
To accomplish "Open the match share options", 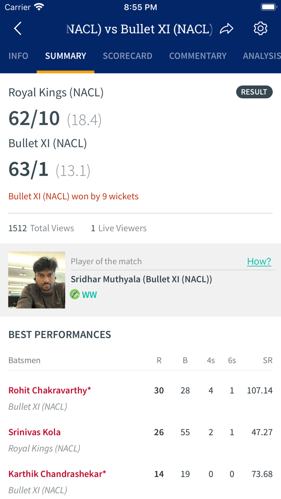I will coord(227,28).
